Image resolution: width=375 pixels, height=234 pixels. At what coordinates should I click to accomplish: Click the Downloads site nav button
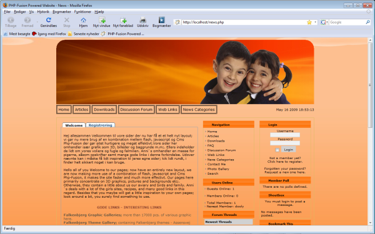(x=104, y=109)
